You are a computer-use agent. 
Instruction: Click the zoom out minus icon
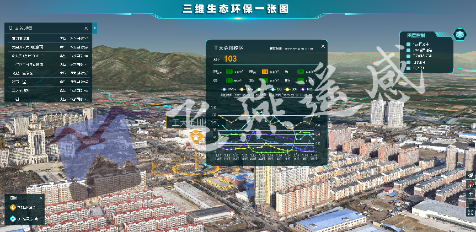click(x=470, y=202)
